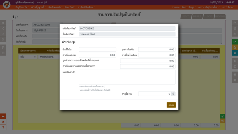Viewport: 238px width, 134px height.
Task: Click the green save check icon
Action: point(235,42)
